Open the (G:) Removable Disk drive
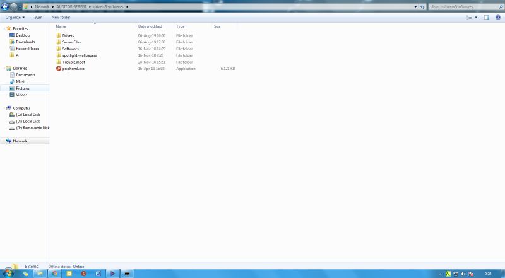Viewport: 505px width, 278px height. coord(33,128)
